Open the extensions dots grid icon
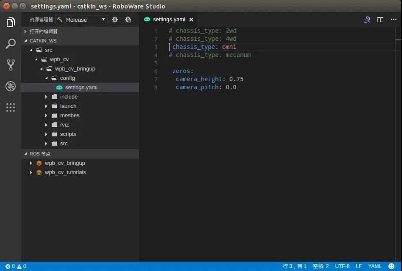 (x=11, y=107)
